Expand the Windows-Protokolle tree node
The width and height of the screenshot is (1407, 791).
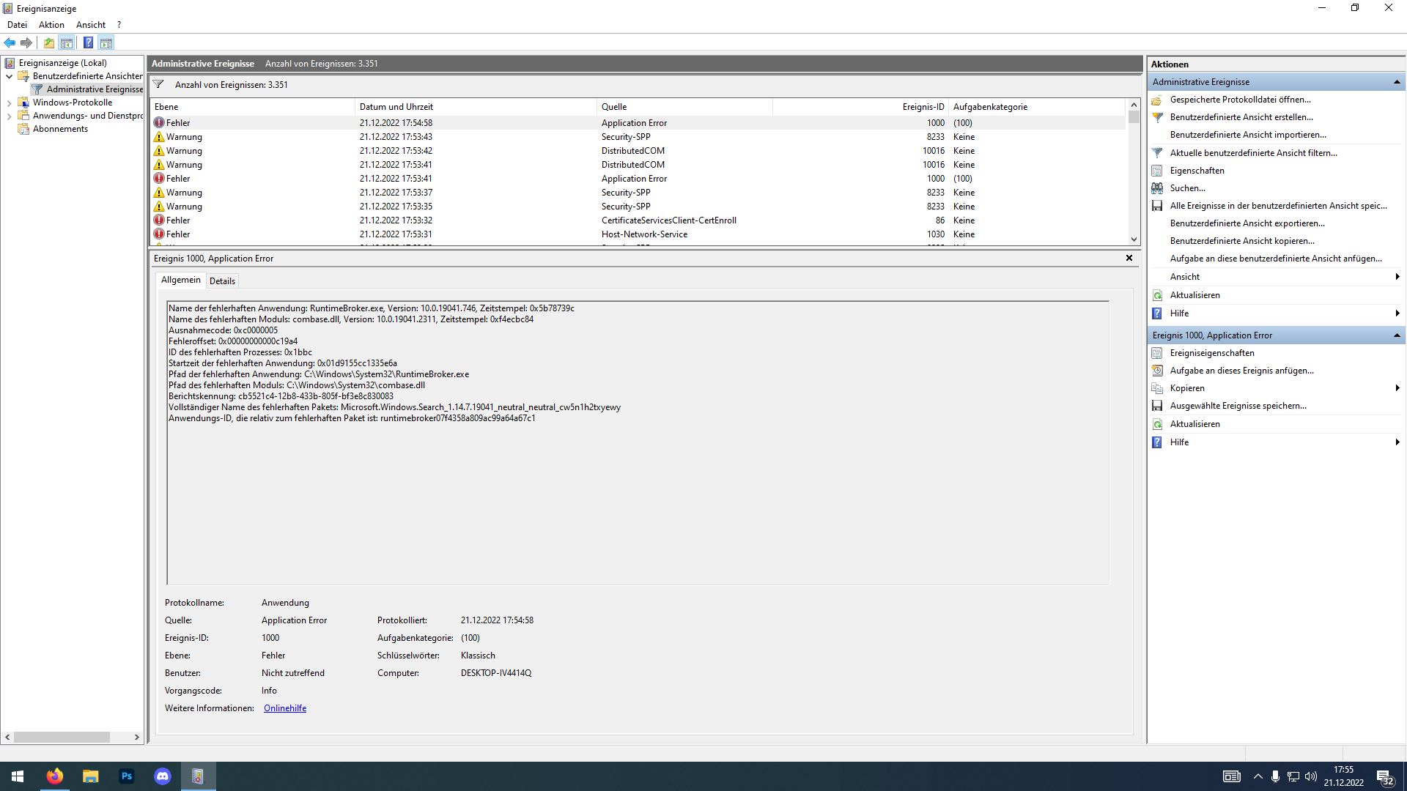pos(9,103)
